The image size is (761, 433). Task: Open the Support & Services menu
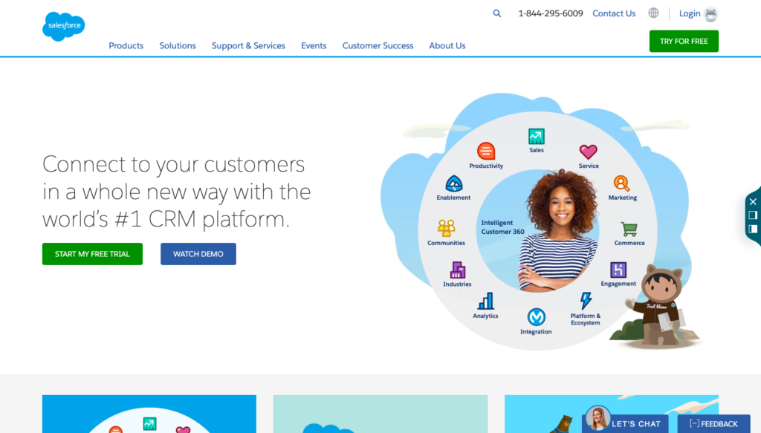tap(248, 45)
